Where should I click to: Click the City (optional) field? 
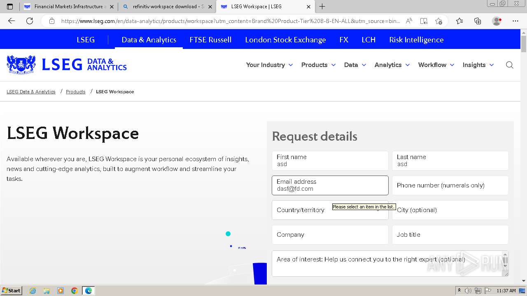[x=450, y=210]
